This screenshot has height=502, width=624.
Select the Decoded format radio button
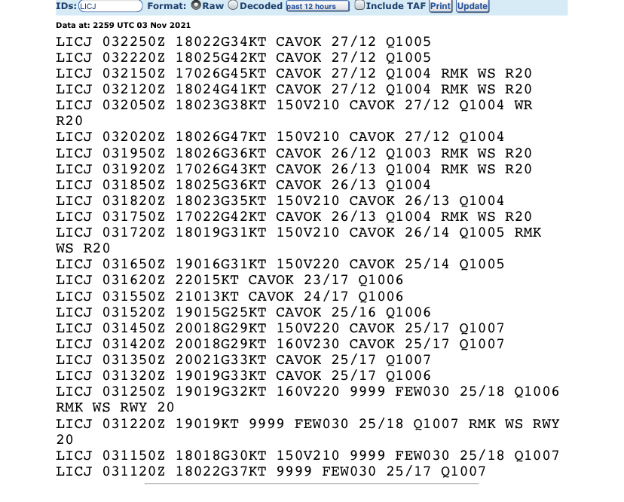(233, 6)
